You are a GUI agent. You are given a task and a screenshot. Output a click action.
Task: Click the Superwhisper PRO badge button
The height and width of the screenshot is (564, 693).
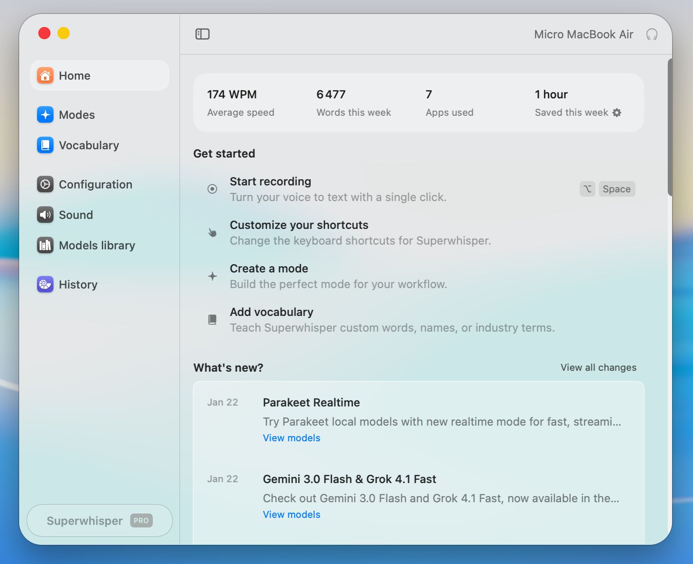coord(100,521)
